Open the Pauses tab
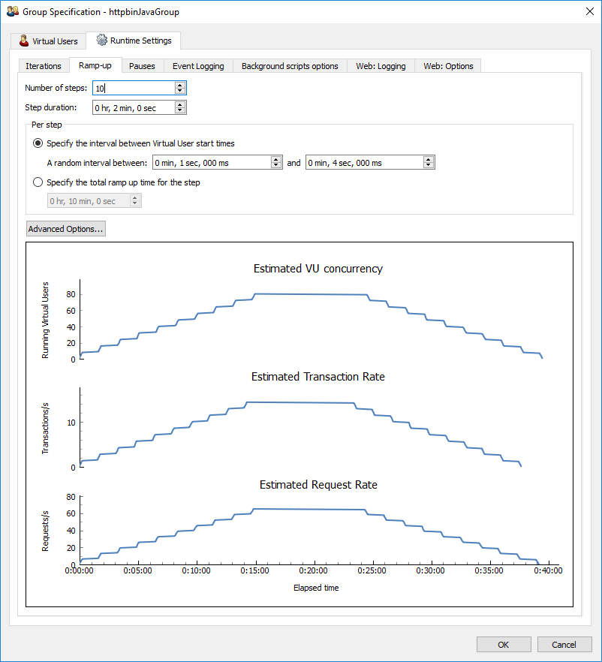Screen dimensions: 602x662 pos(142,66)
